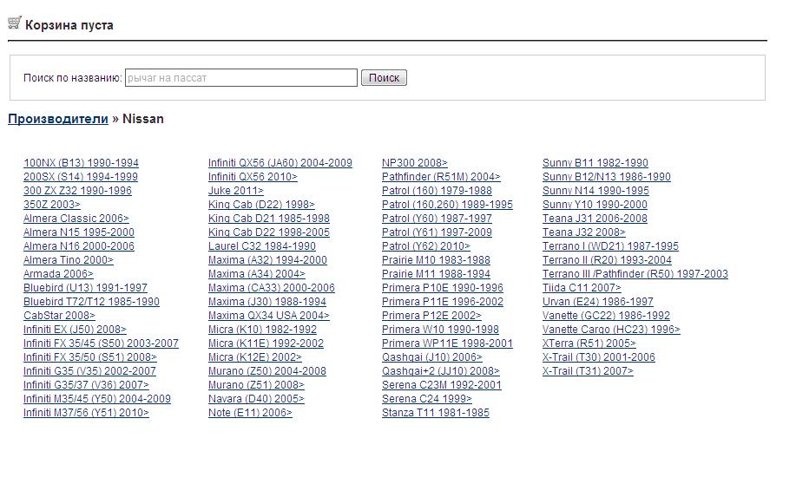The height and width of the screenshot is (497, 796).
Task: Open 200SX (S14) 1994-1999 link
Action: (81, 177)
